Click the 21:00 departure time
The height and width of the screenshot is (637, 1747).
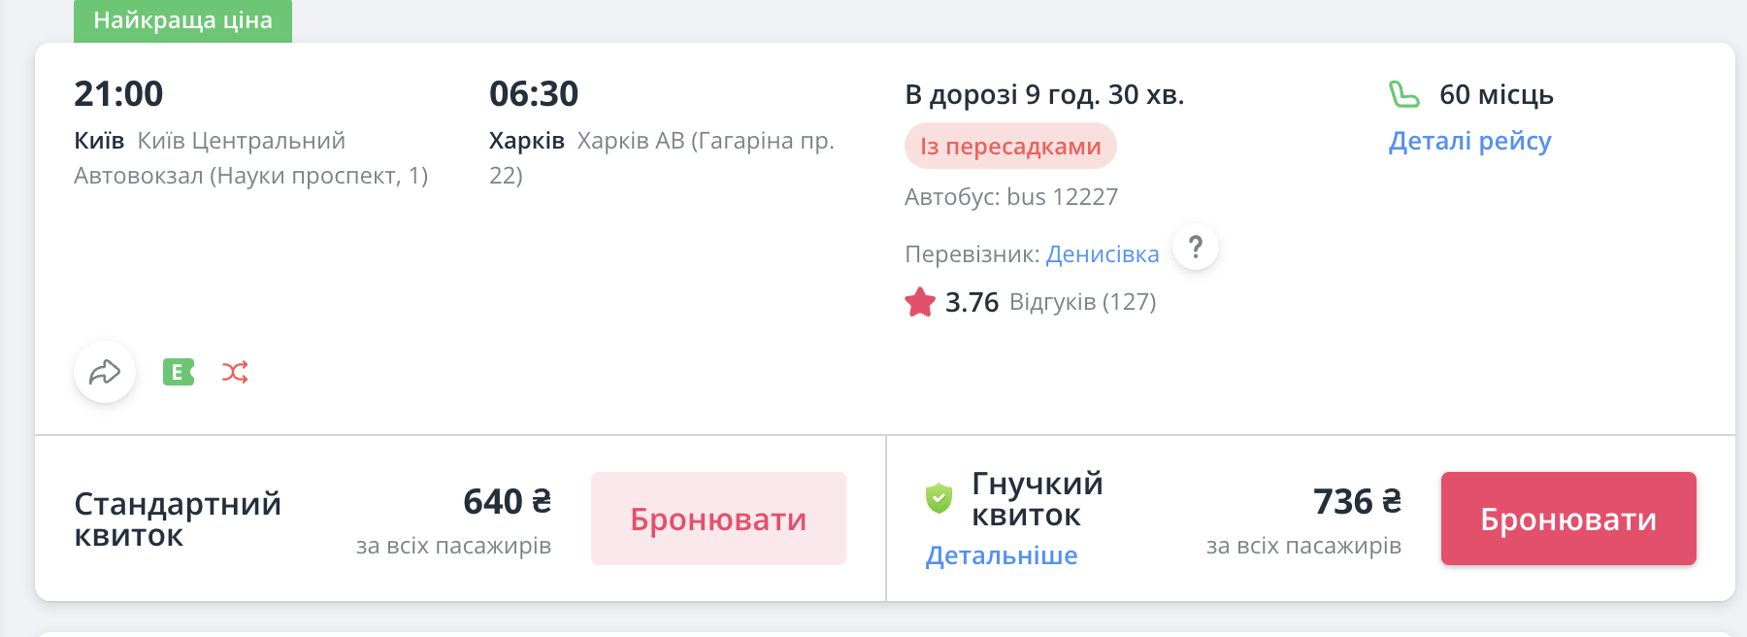click(x=118, y=94)
